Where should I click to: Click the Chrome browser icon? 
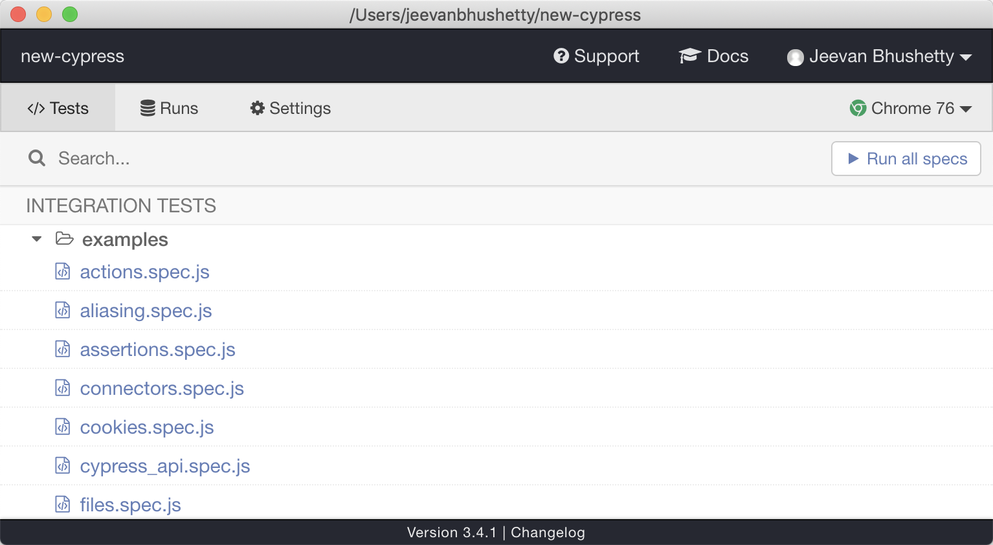pos(857,108)
